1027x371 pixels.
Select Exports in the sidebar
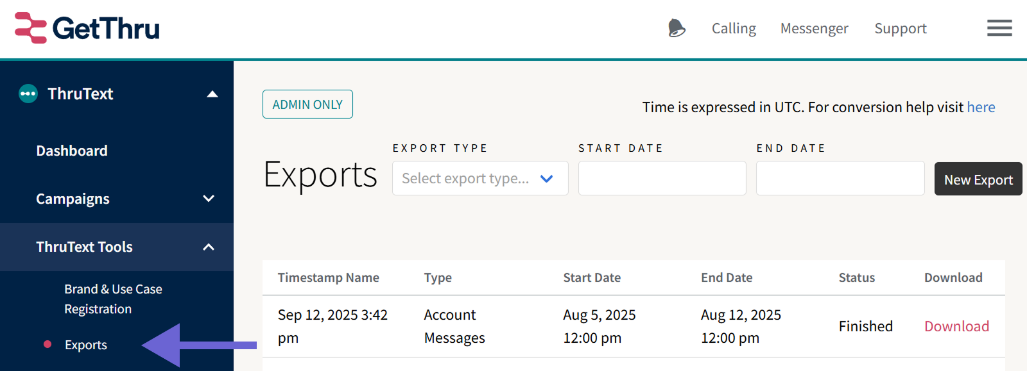click(x=86, y=345)
